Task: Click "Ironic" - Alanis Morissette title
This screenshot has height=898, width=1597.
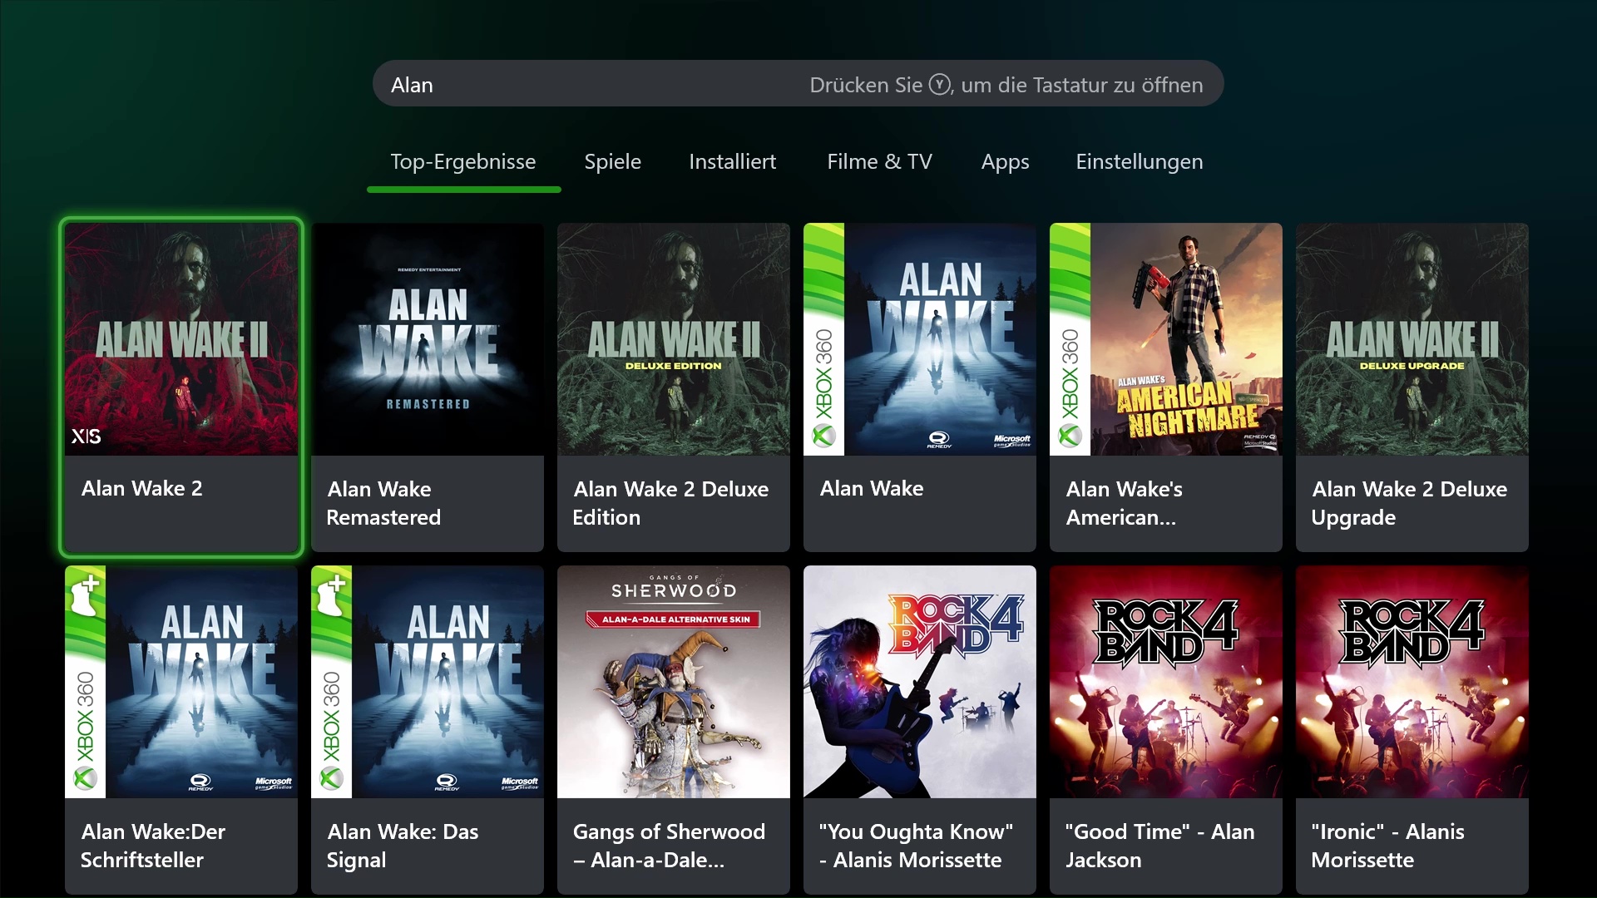Action: coord(1387,846)
